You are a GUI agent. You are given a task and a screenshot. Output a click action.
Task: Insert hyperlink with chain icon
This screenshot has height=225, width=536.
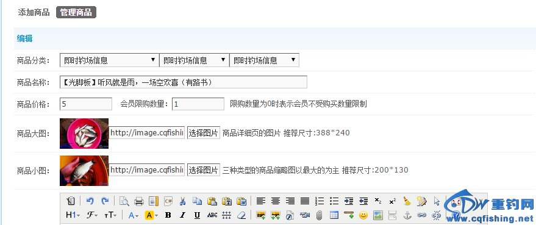pos(422,215)
